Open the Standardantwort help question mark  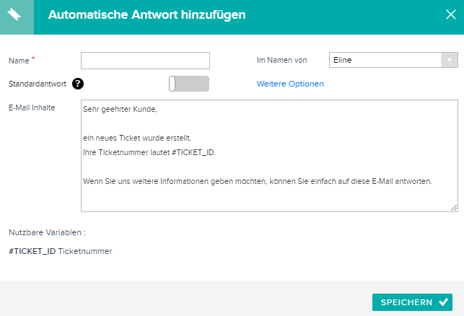[78, 84]
